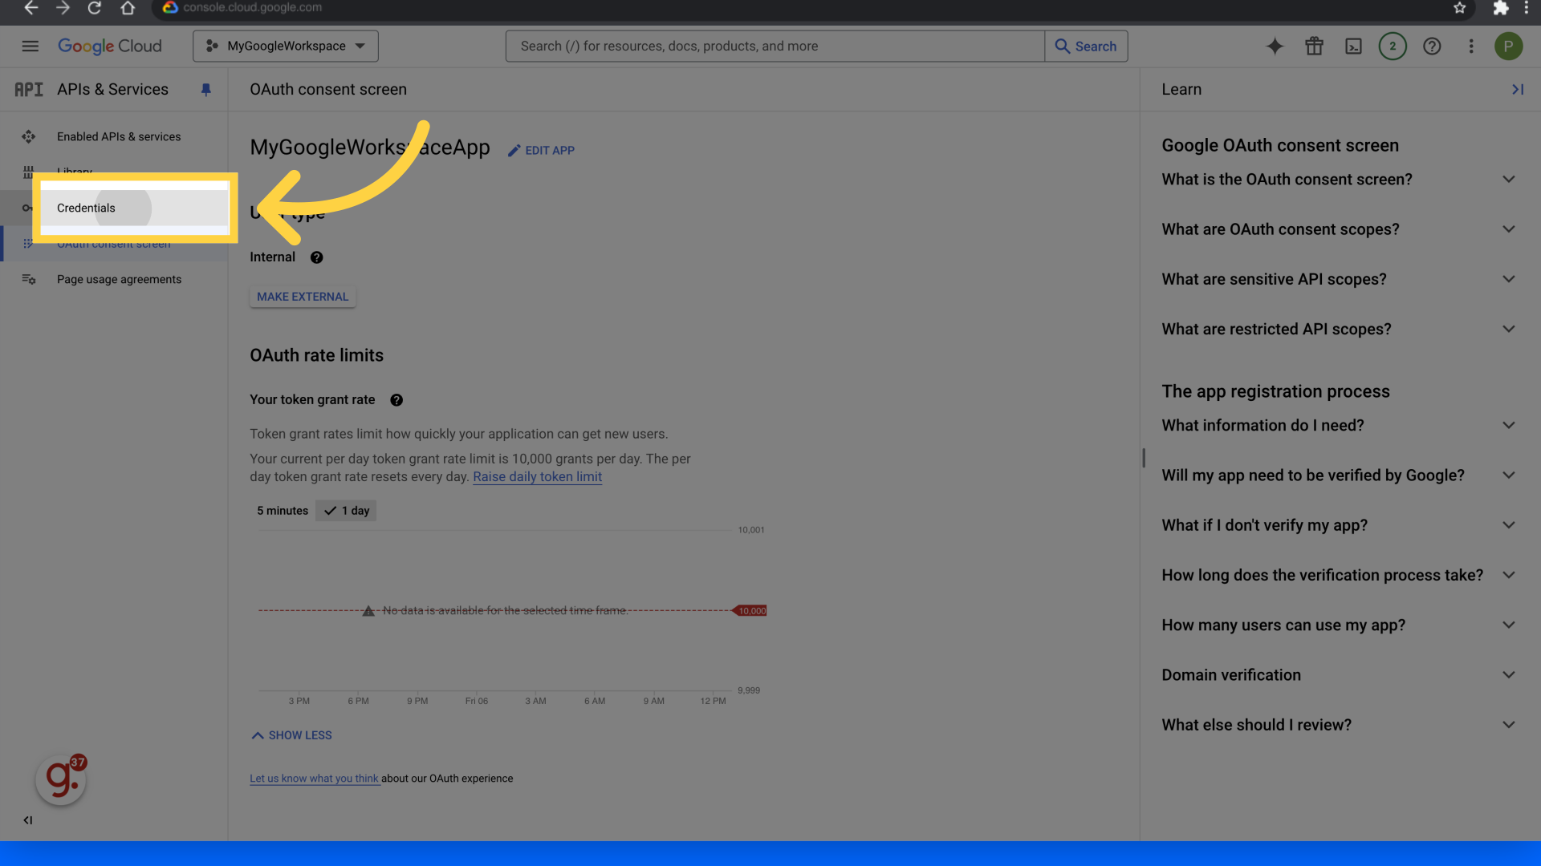Click the browser address bar URL
Image resolution: width=1541 pixels, height=866 pixels.
[x=252, y=8]
